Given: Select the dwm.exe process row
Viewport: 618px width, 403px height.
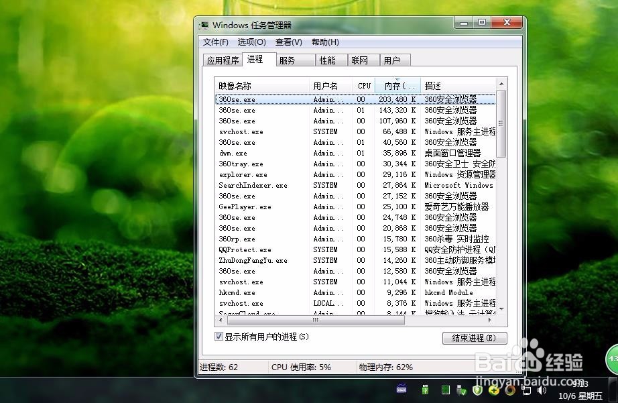Looking at the screenshot, I should coord(355,153).
